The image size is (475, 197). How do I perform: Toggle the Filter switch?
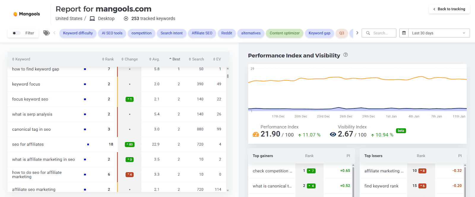click(x=16, y=33)
